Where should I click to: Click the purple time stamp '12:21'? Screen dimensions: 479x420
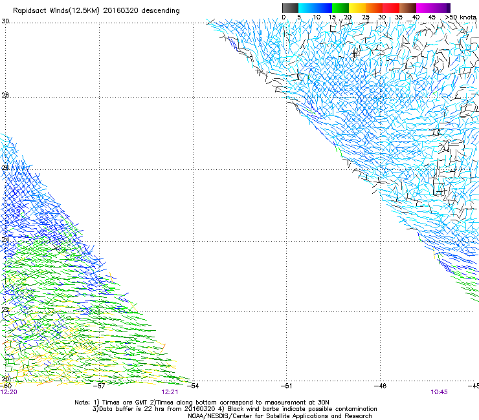170,392
